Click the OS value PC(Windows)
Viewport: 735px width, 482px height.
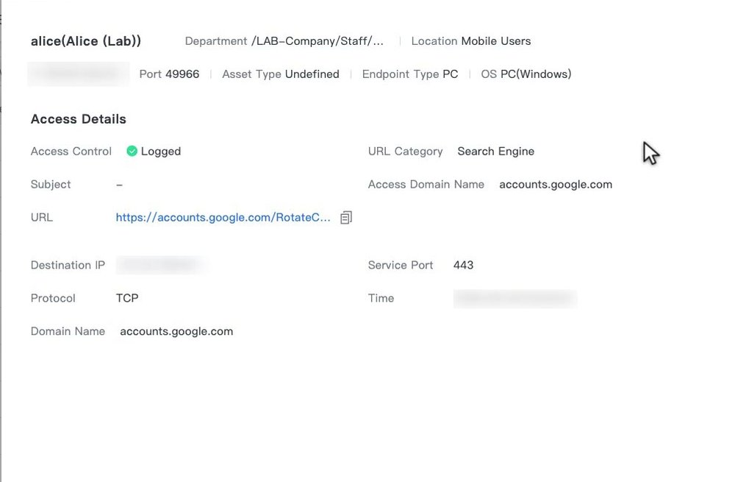pos(536,74)
